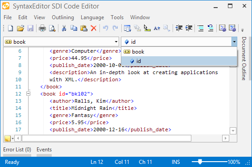Viewport: 252px width, 167px height.
Task: Click the 'Ln 12' status bar entry
Action: [97, 162]
